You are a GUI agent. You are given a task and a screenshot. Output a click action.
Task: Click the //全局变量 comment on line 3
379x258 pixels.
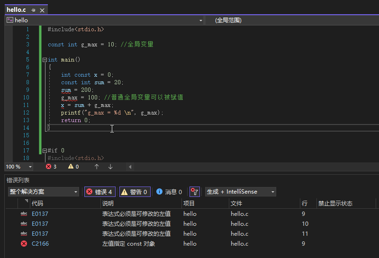coord(137,44)
